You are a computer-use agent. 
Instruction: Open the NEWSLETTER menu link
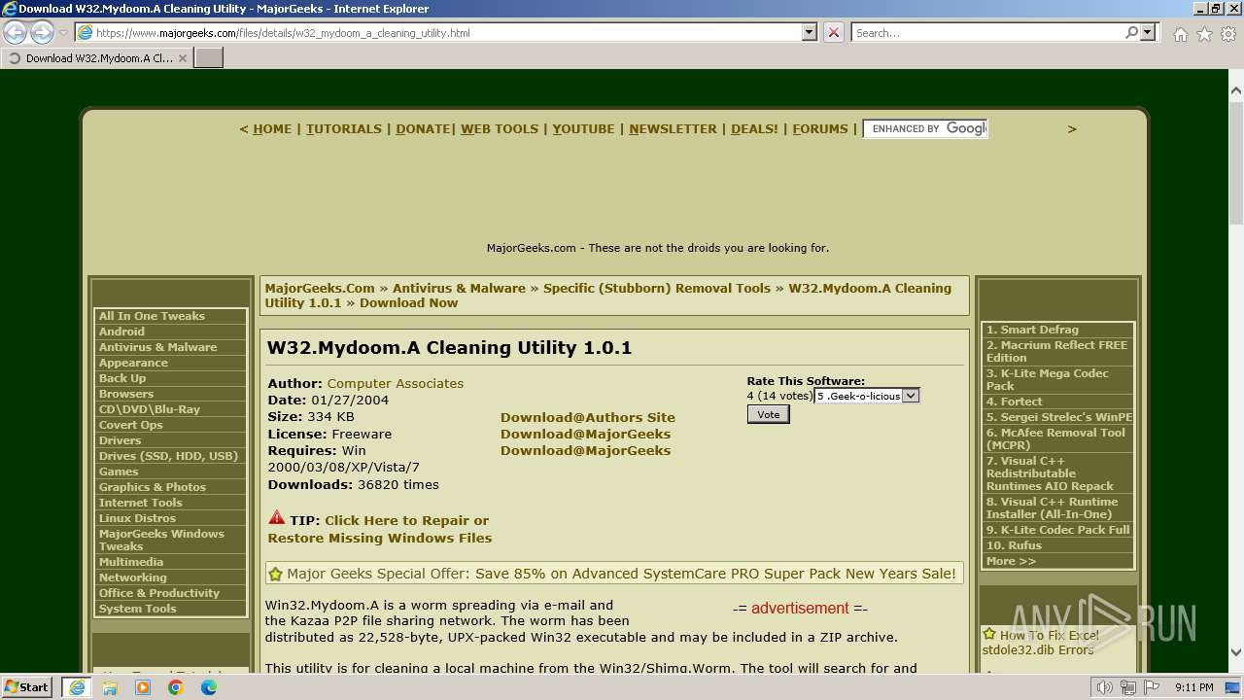pyautogui.click(x=673, y=128)
